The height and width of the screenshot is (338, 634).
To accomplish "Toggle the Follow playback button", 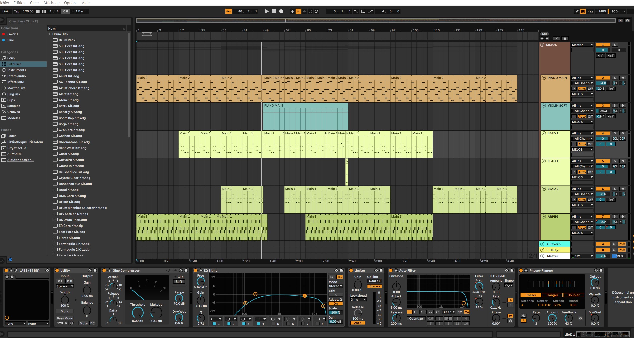I will 228,11.
